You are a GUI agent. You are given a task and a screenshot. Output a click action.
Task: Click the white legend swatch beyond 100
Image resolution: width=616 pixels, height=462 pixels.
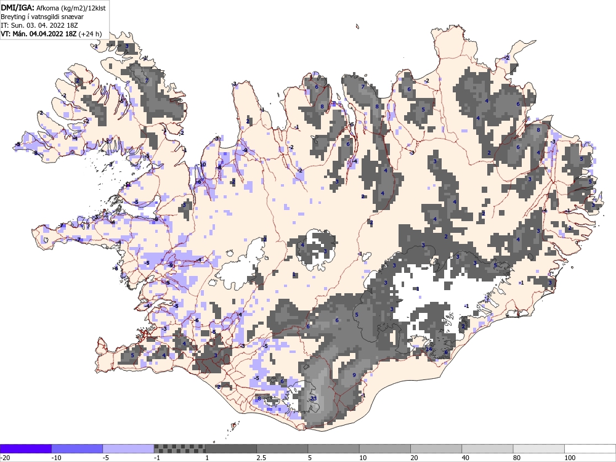[x=590, y=448]
